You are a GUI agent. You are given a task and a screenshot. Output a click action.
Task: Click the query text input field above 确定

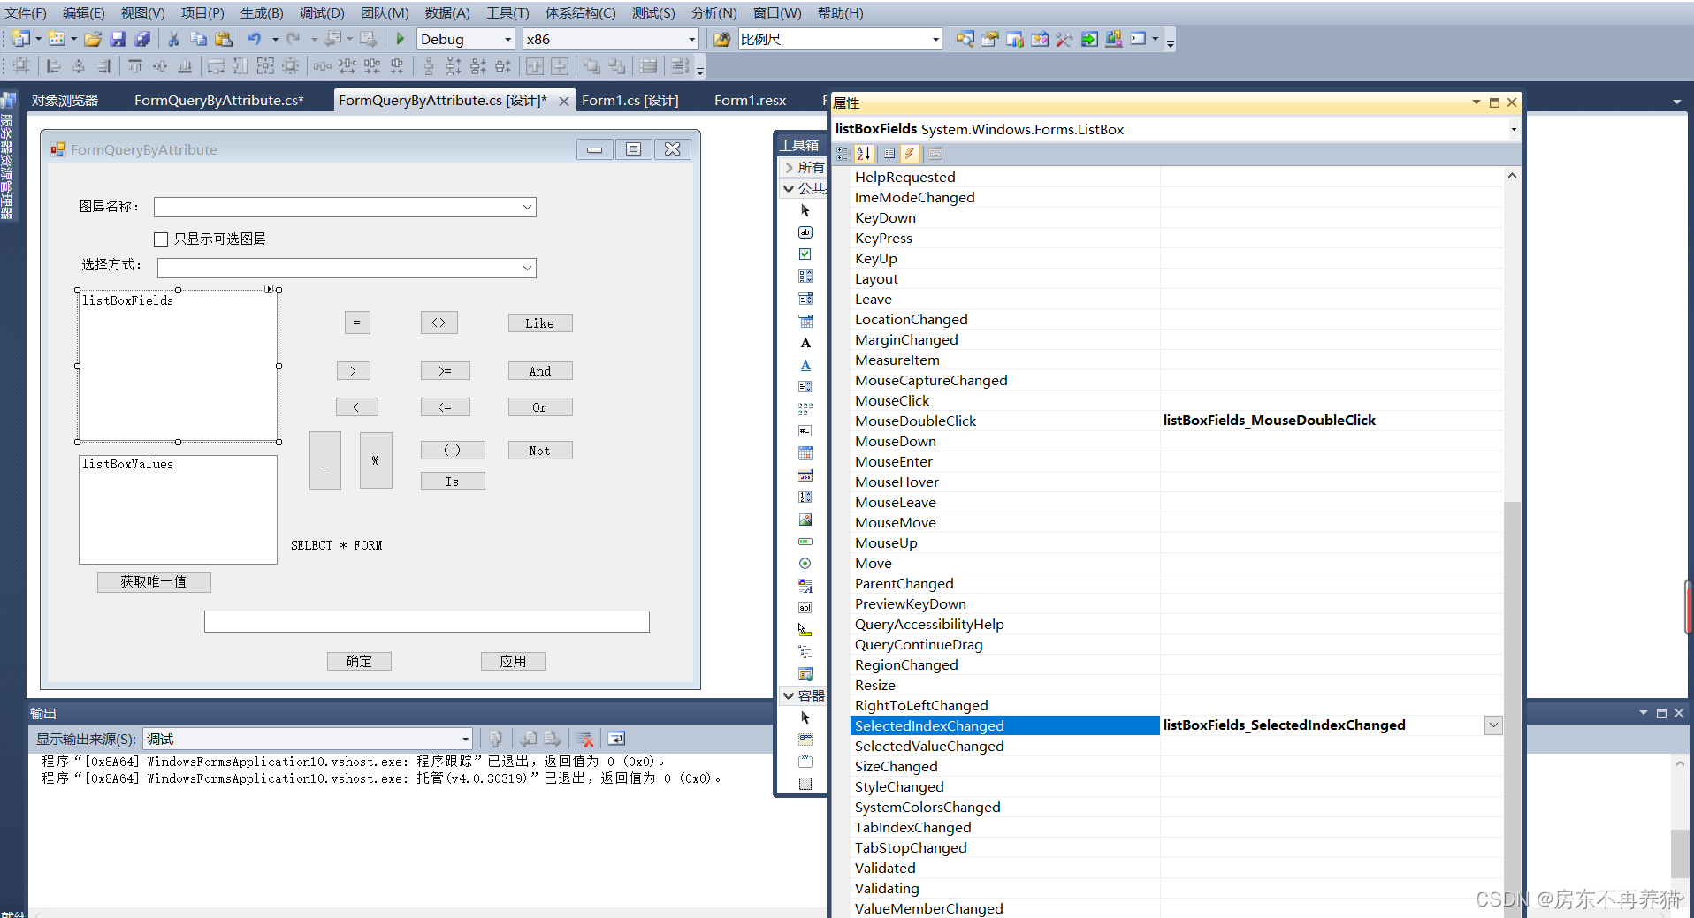pyautogui.click(x=426, y=621)
